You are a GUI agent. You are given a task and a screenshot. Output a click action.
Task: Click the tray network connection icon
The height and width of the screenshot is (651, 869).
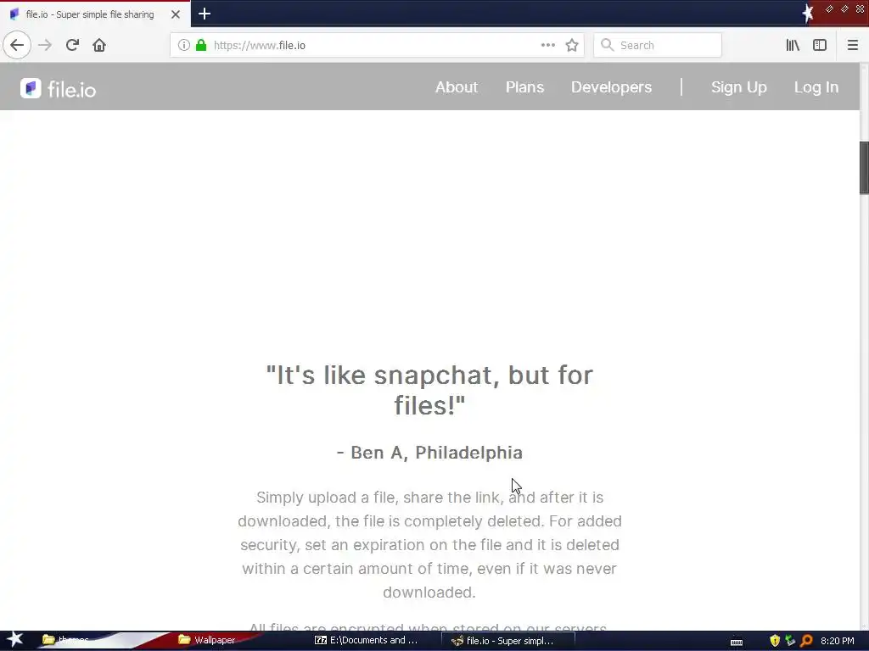790,641
